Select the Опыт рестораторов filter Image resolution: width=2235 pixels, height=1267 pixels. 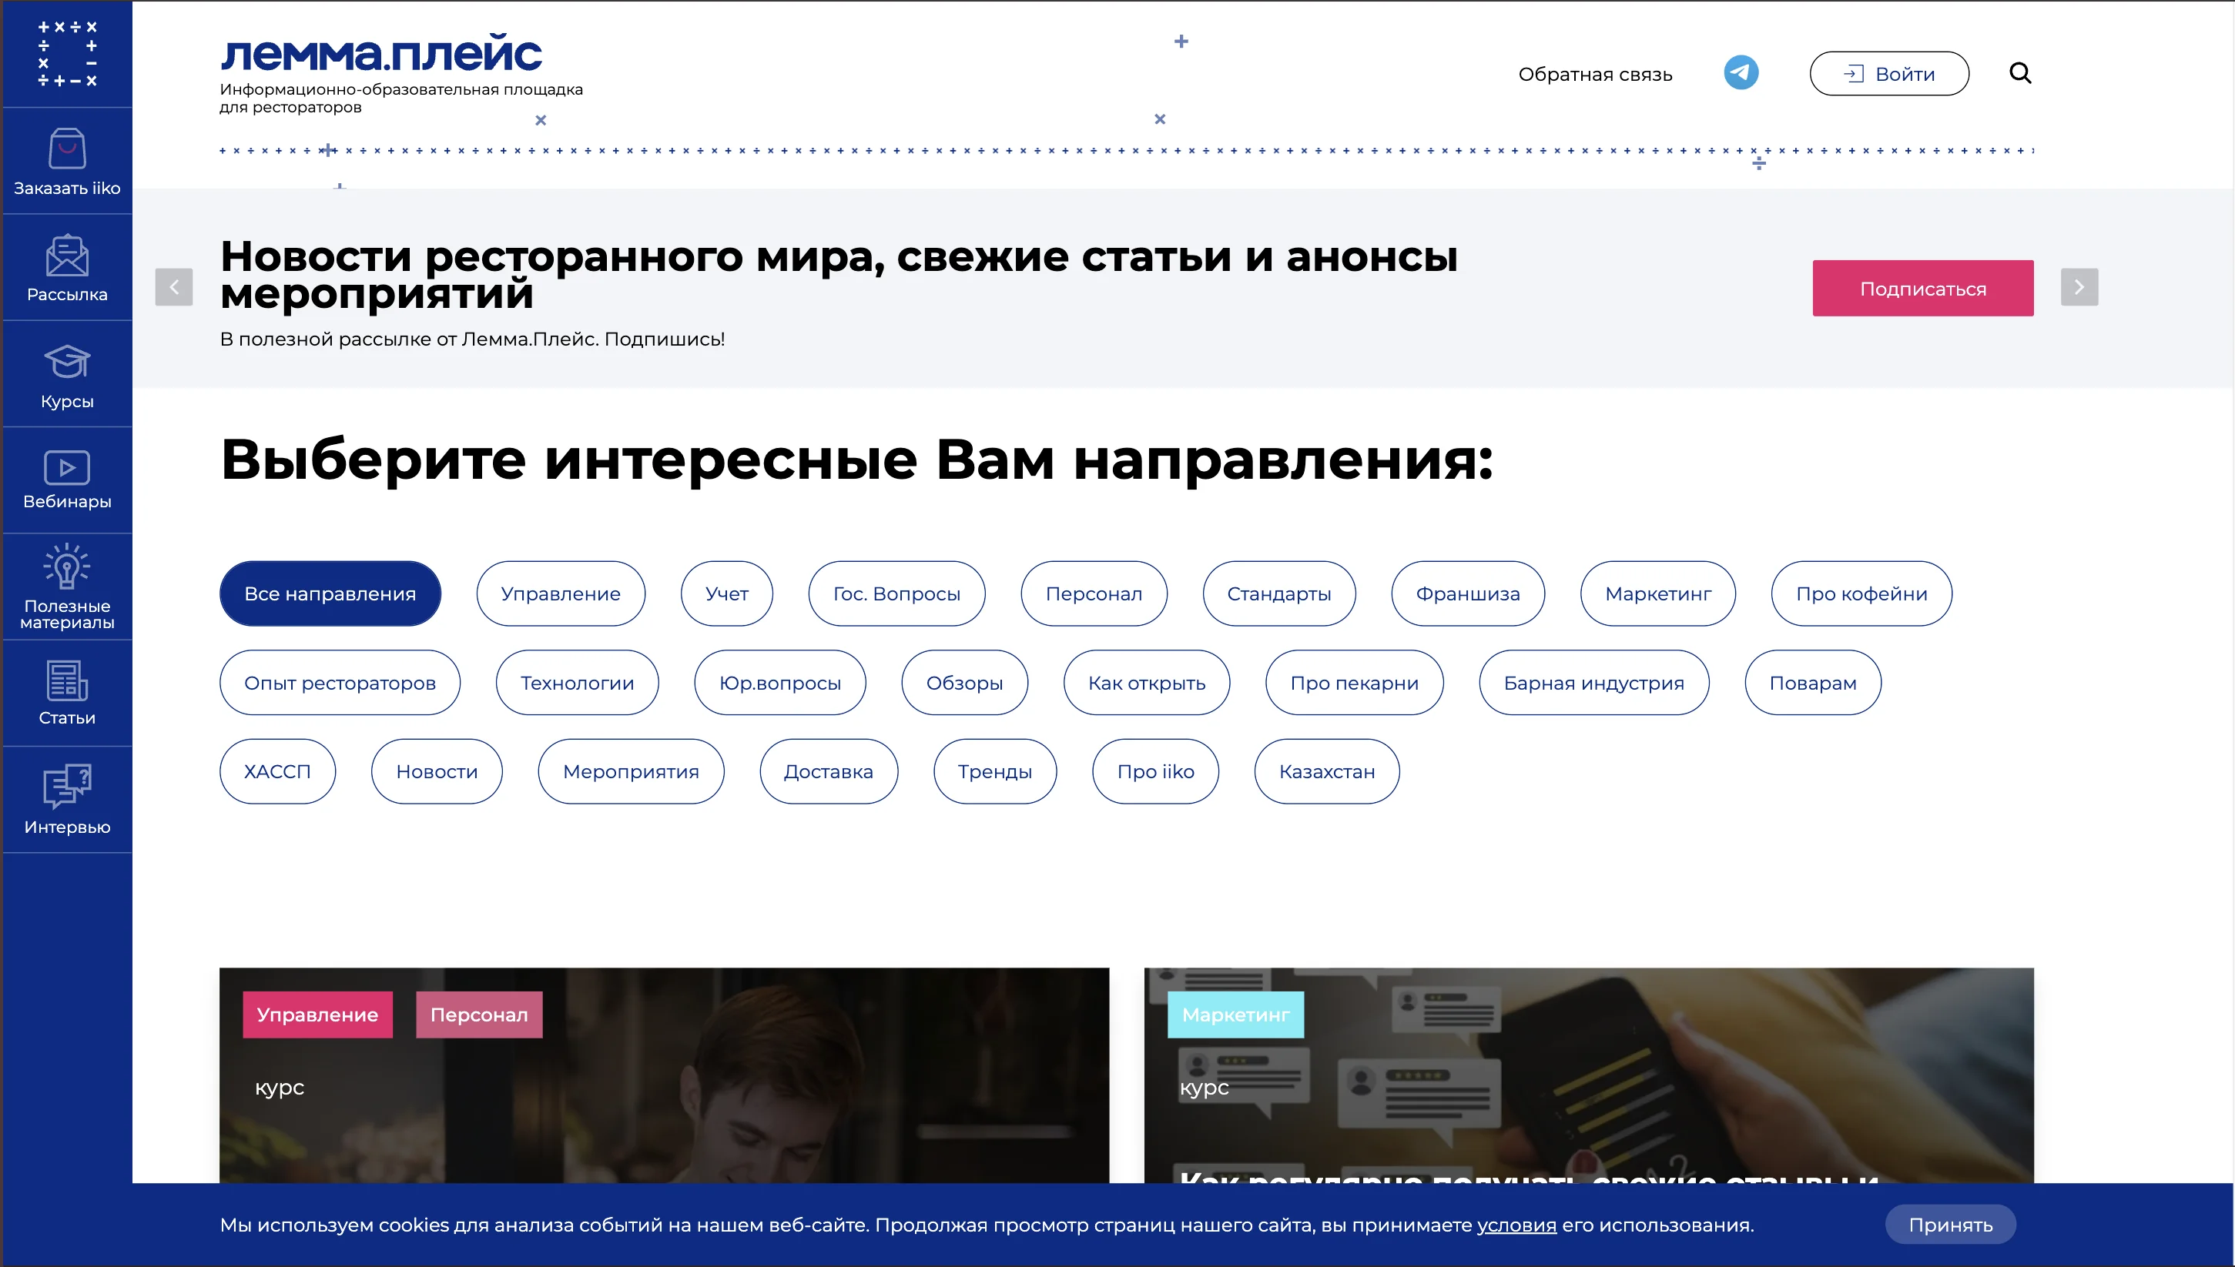click(x=340, y=683)
